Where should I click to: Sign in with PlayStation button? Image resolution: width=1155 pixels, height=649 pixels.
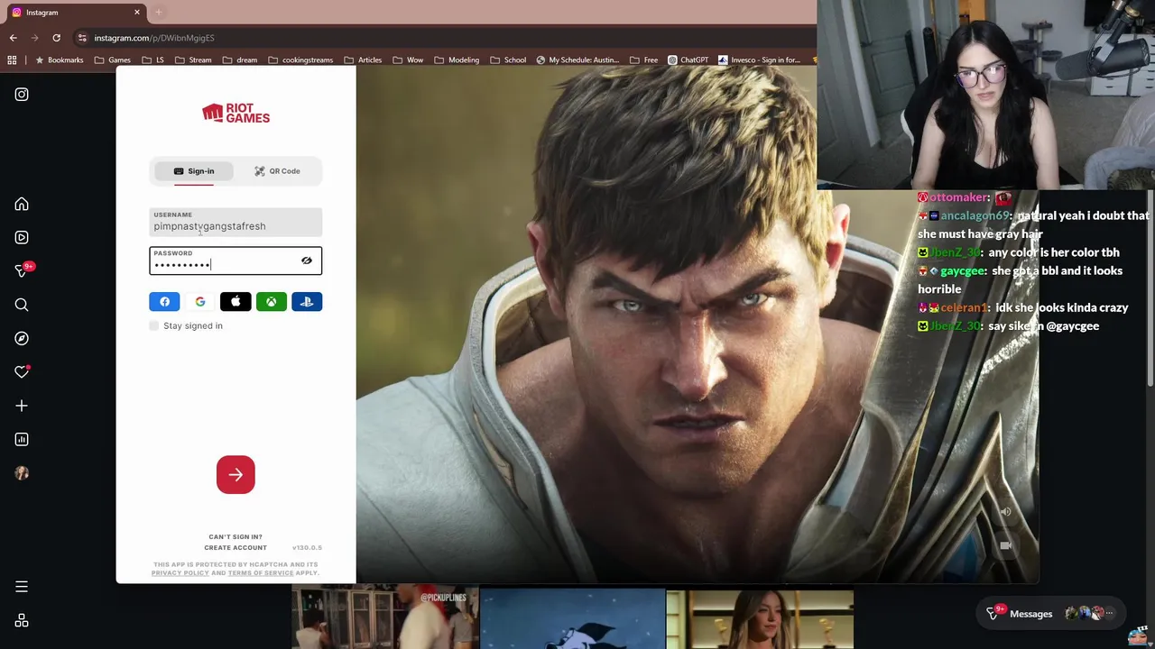(307, 302)
